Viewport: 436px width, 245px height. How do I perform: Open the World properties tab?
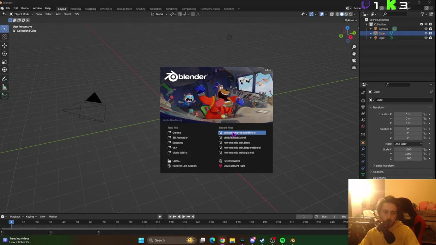tap(363, 126)
